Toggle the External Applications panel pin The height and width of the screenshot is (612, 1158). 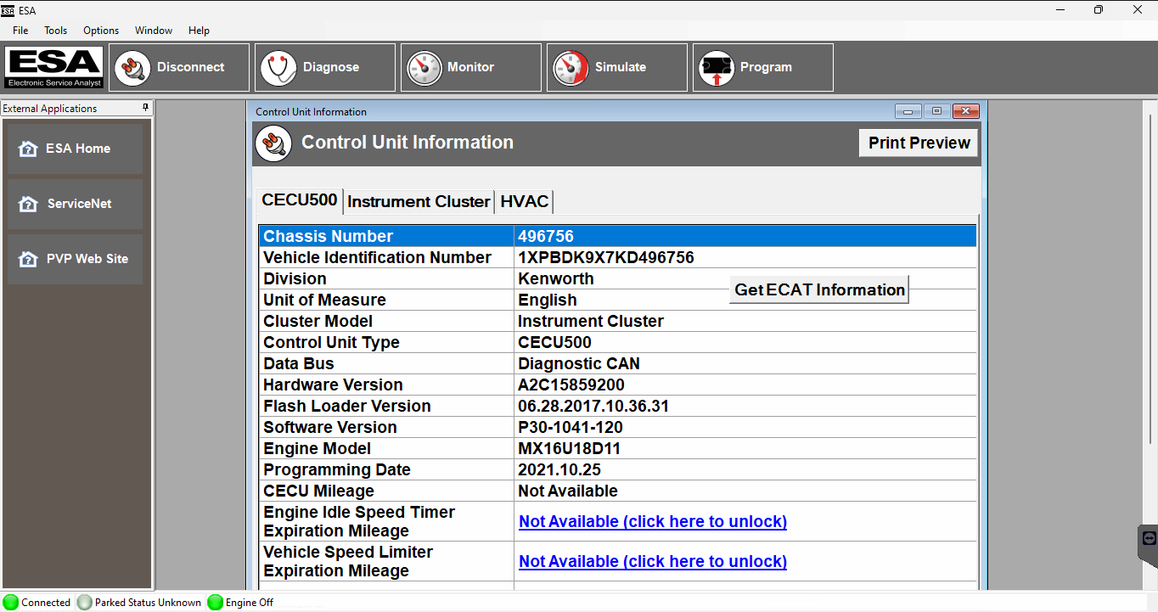pyautogui.click(x=145, y=108)
